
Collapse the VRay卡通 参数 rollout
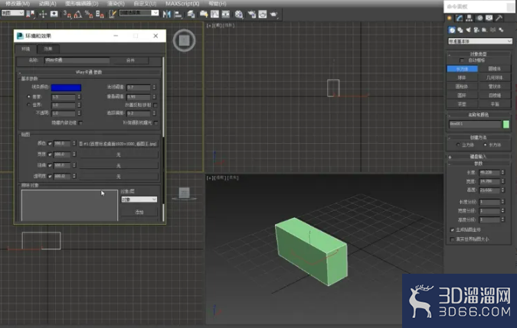click(x=89, y=72)
